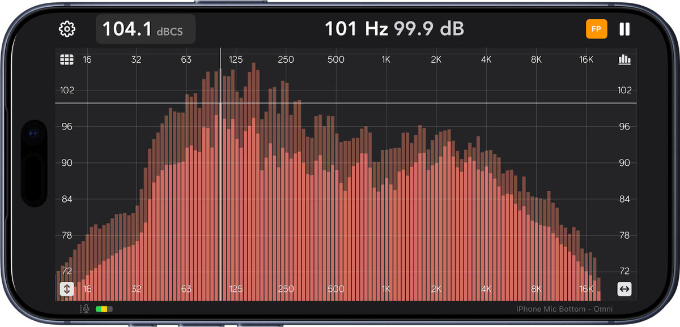
Task: Tap the horizontal 99.9 dB level line
Action: pos(346,103)
